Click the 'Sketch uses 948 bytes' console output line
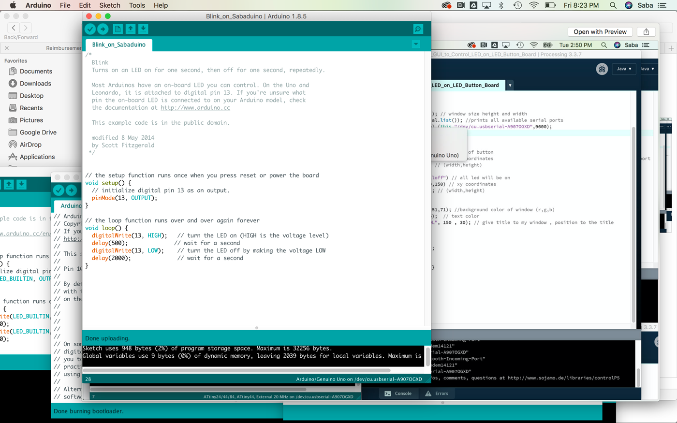Image resolution: width=677 pixels, height=423 pixels. [x=207, y=348]
